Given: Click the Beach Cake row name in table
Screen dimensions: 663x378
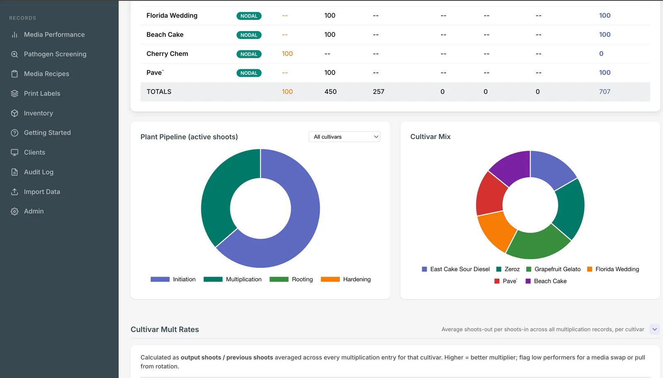Looking at the screenshot, I should [165, 35].
